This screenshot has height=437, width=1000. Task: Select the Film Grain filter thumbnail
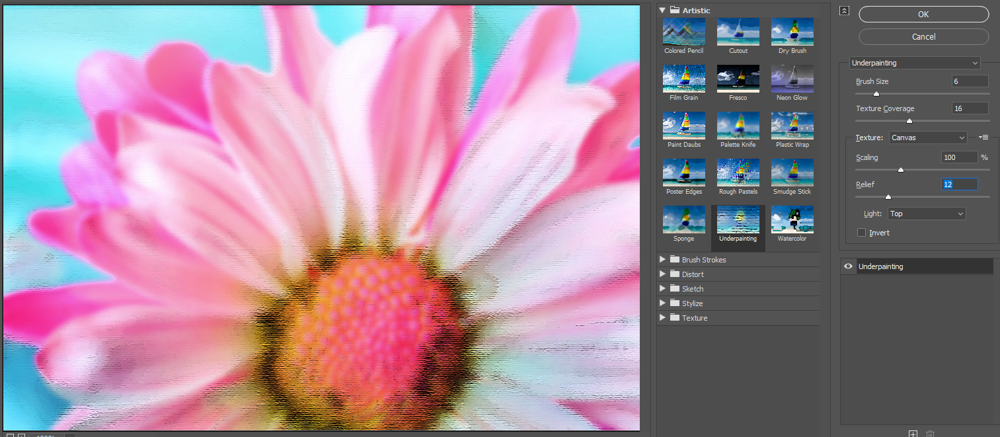point(683,79)
